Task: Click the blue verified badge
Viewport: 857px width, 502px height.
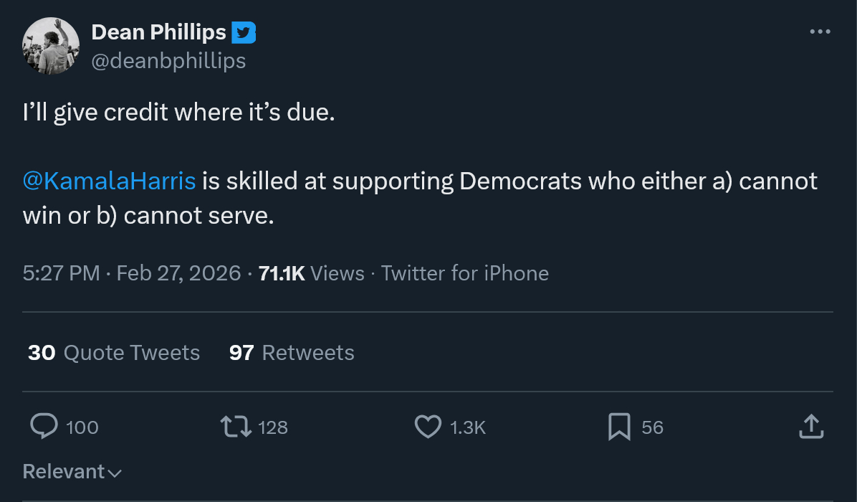Action: pos(244,32)
